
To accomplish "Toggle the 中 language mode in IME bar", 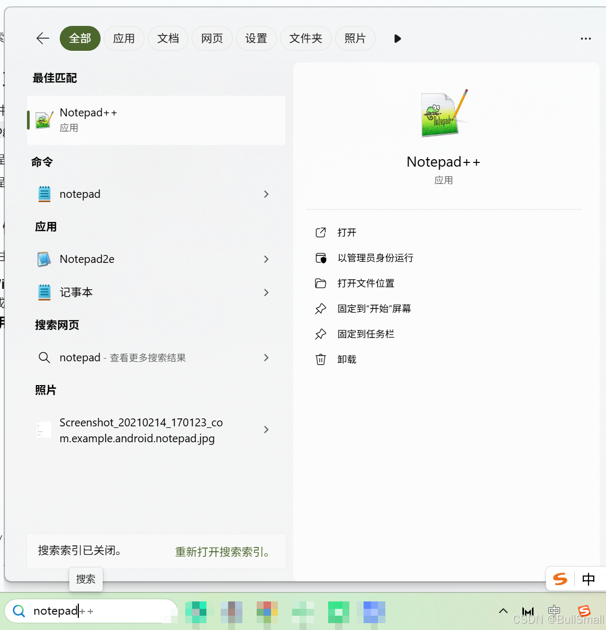I will tap(589, 579).
